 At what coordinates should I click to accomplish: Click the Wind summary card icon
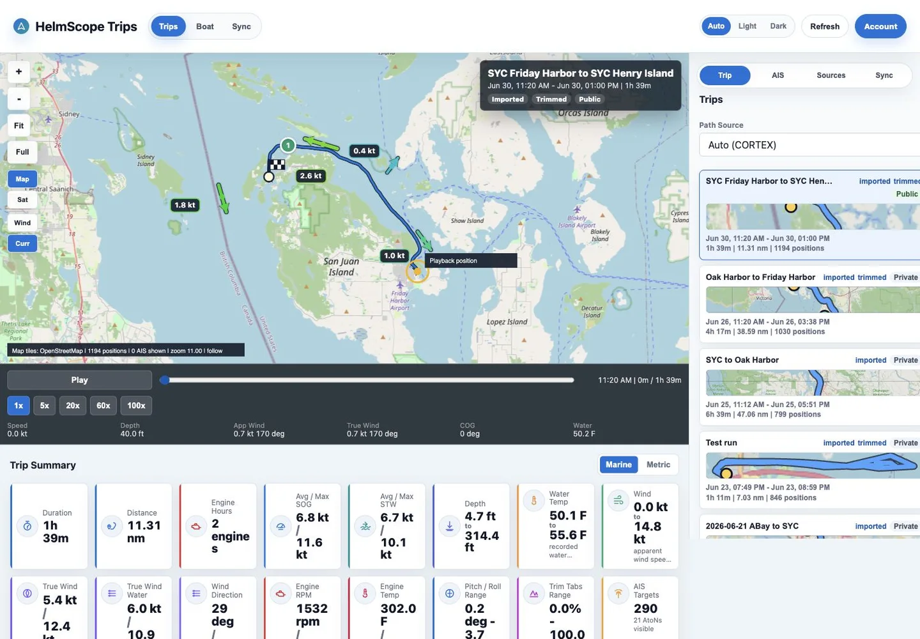pyautogui.click(x=618, y=501)
